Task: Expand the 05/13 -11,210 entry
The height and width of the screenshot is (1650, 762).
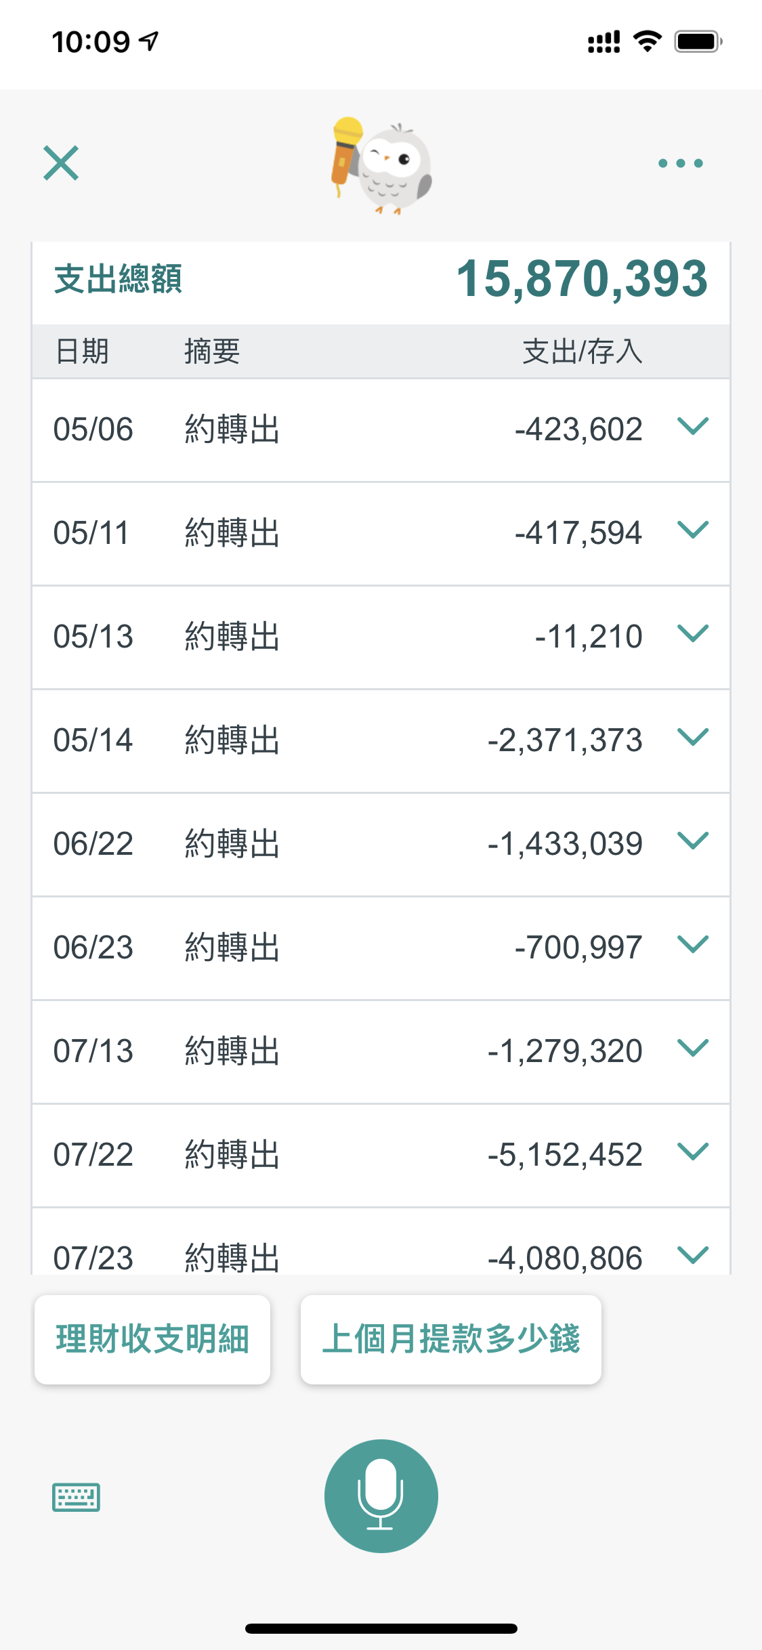Action: pyautogui.click(x=692, y=634)
